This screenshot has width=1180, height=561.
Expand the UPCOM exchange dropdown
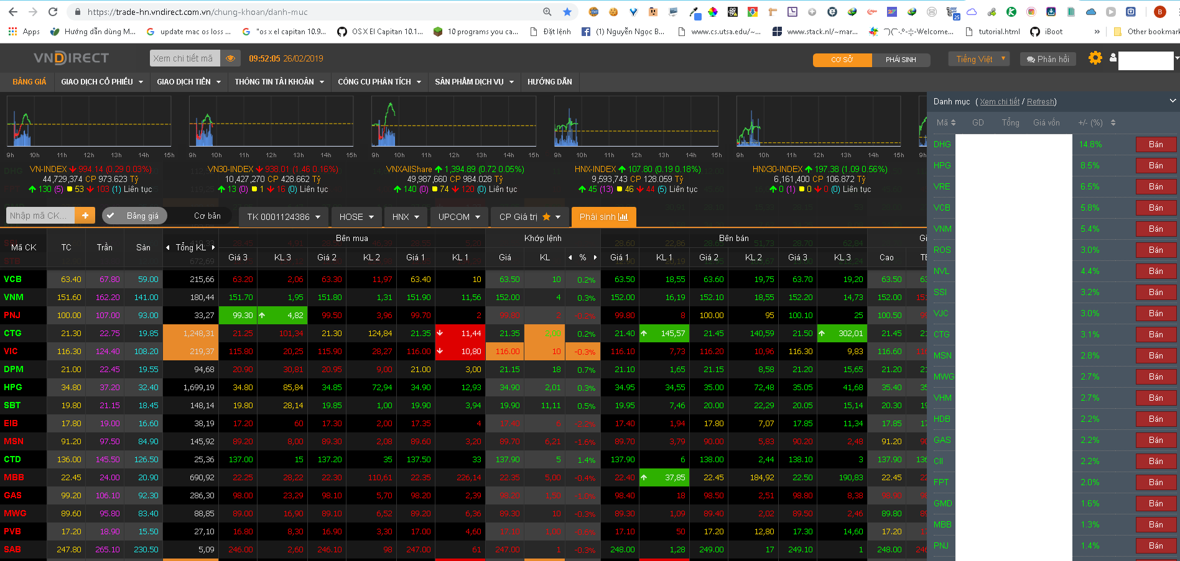459,217
